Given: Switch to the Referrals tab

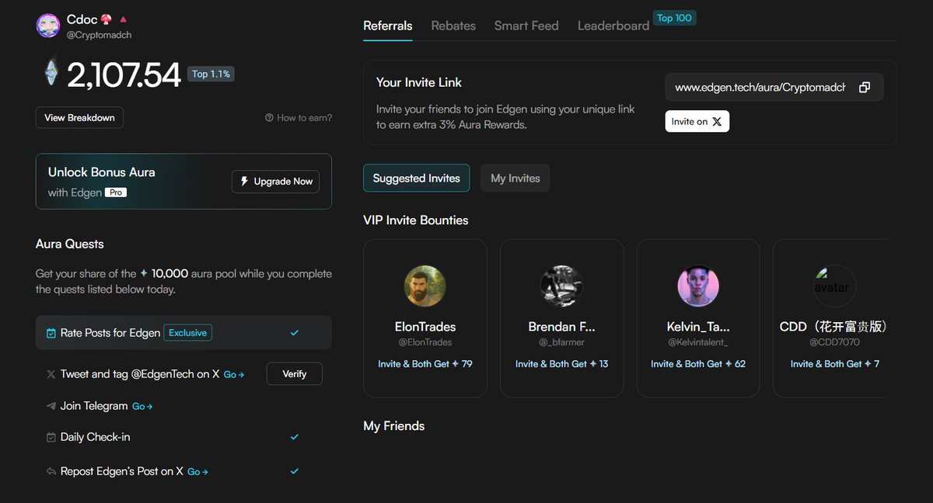Looking at the screenshot, I should coord(388,26).
